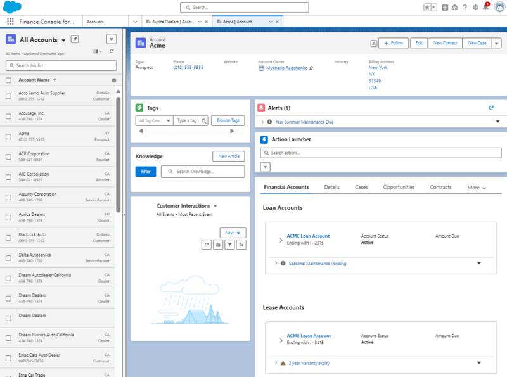Screen dimensions: 507x377
Task: Create a New Article in Knowledge
Action: pyautogui.click(x=229, y=156)
